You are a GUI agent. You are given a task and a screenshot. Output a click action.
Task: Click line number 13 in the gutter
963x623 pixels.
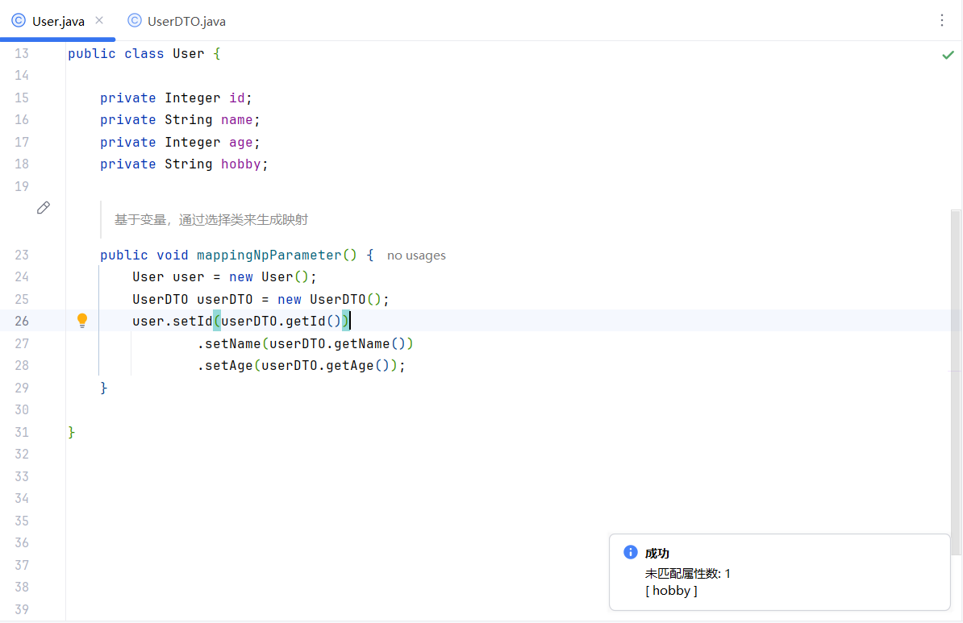(21, 53)
